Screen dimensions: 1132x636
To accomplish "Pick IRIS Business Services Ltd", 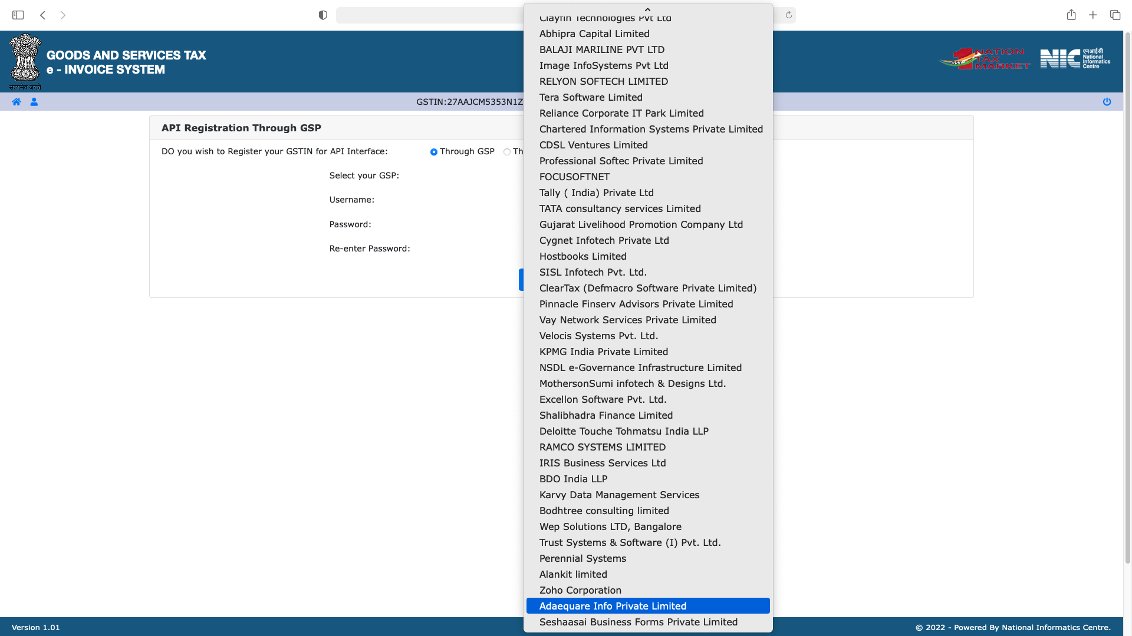I will [x=648, y=463].
